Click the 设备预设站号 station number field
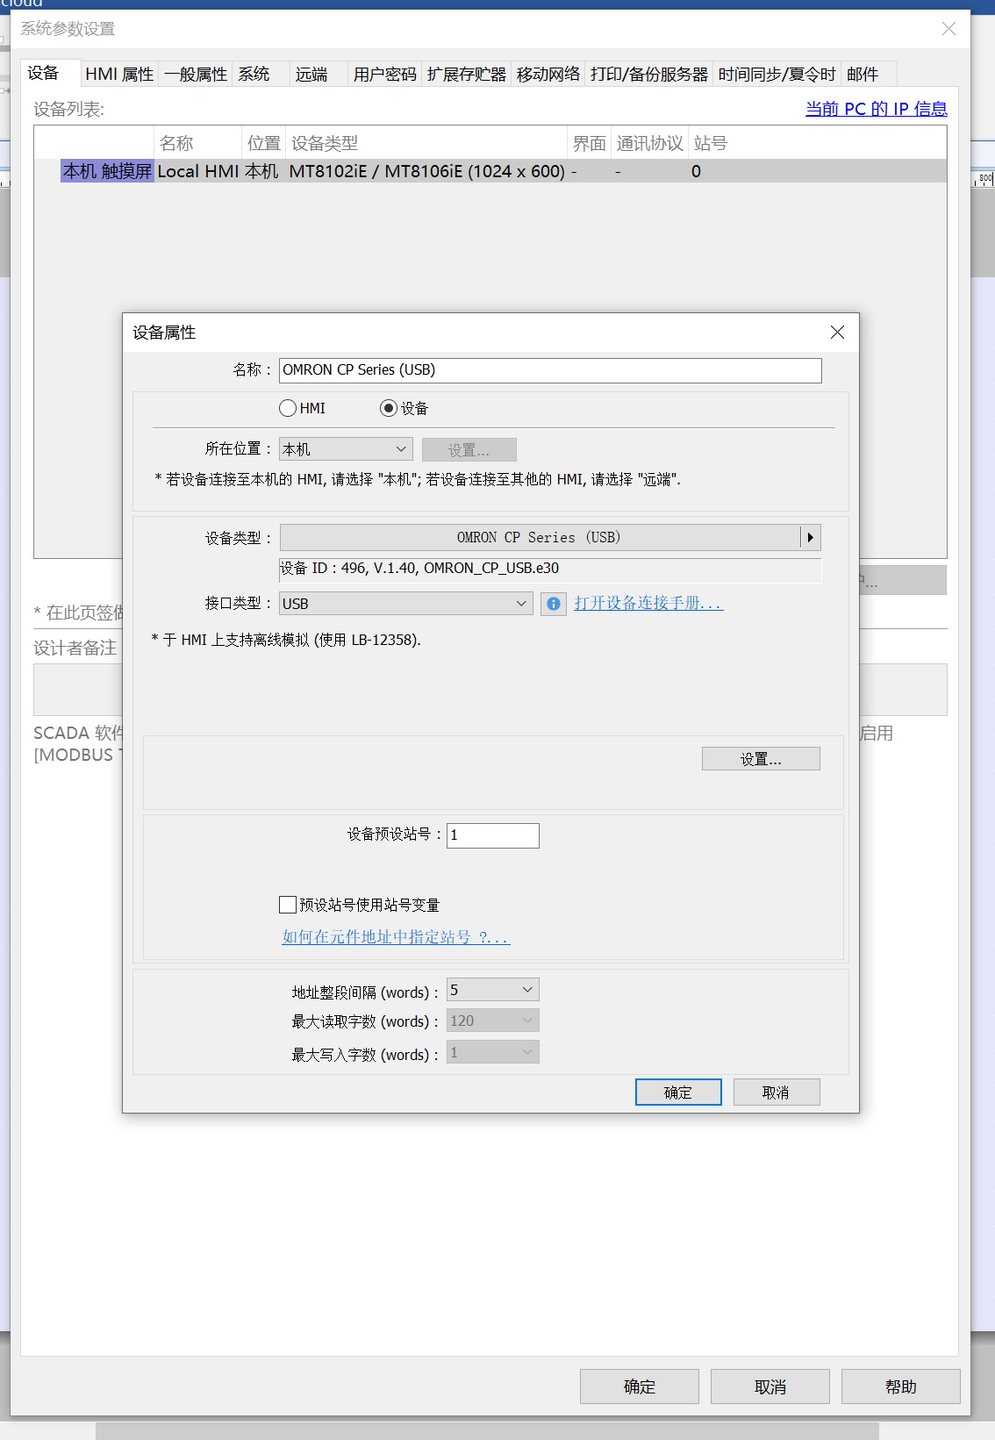This screenshot has height=1440, width=995. 492,835
